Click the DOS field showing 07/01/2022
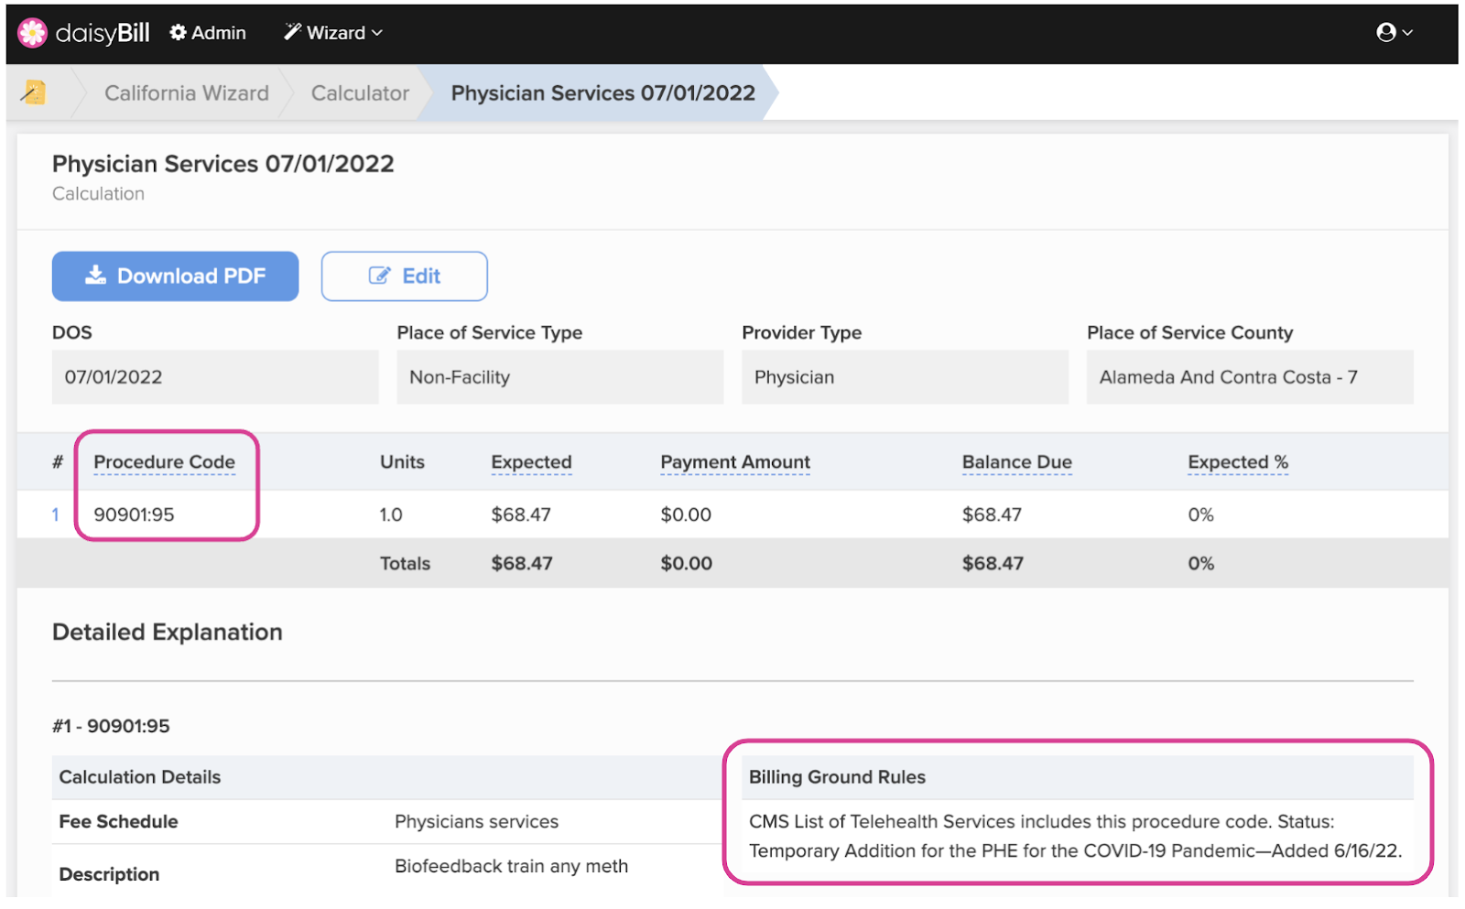The width and height of the screenshot is (1465, 909). [214, 377]
